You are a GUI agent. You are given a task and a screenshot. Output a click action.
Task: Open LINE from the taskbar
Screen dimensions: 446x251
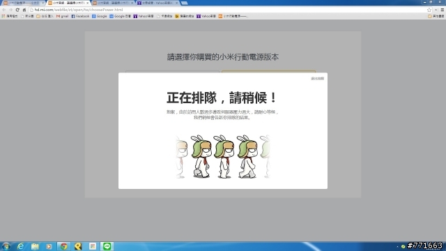tap(107, 246)
